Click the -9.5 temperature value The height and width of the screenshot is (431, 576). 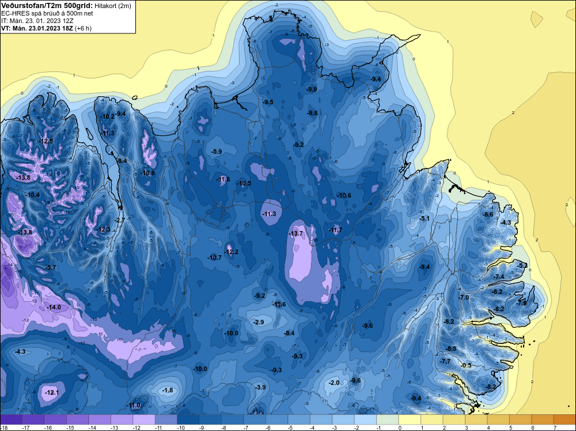[268, 102]
